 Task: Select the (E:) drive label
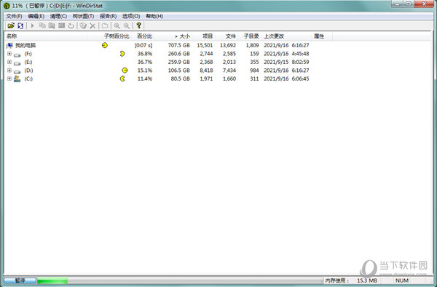(28, 62)
